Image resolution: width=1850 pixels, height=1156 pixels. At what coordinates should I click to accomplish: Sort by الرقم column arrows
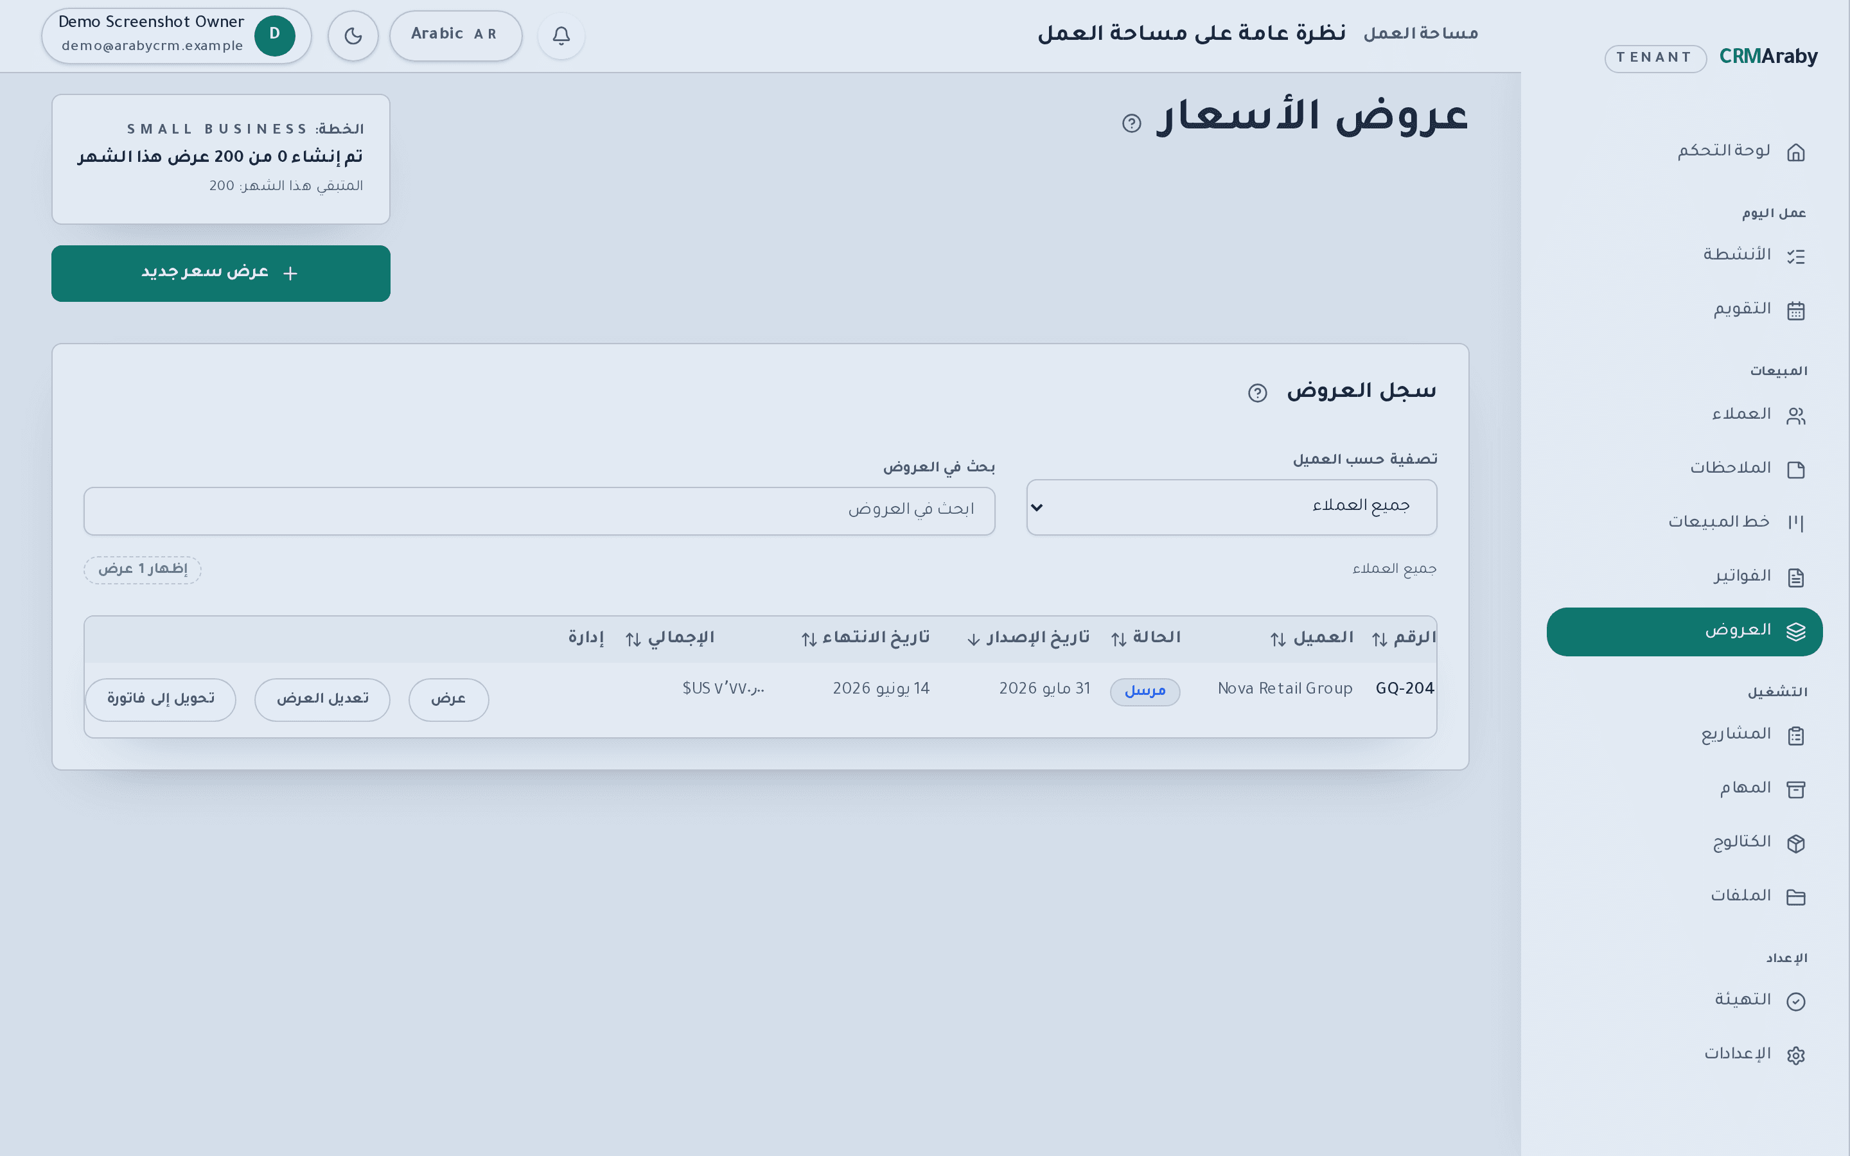coord(1379,640)
